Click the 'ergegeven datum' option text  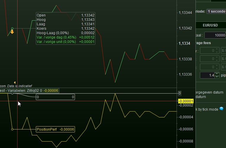click(x=209, y=92)
